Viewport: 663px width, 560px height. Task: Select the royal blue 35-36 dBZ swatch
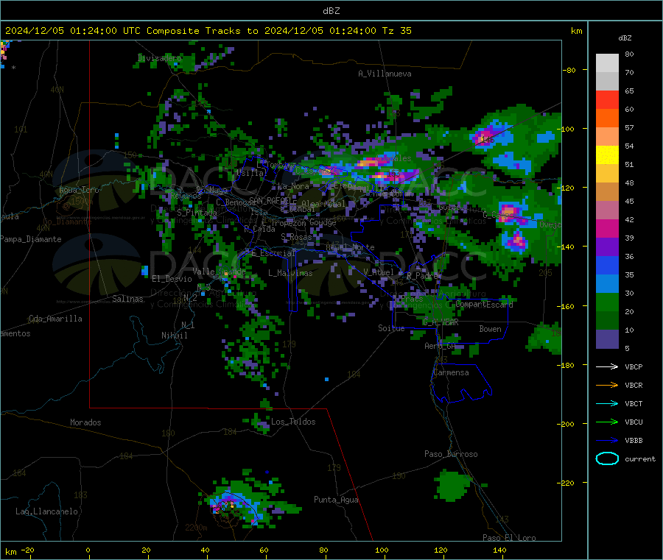click(x=607, y=265)
